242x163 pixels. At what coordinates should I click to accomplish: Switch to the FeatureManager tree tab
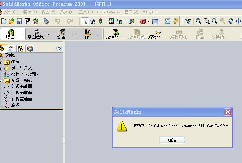[3, 48]
